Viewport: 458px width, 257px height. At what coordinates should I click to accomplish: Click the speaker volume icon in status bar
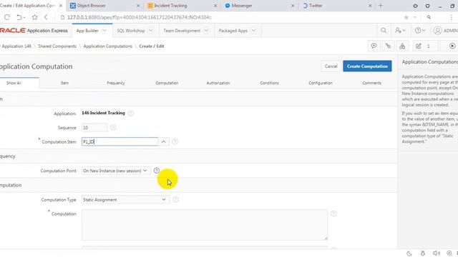click(436, 253)
